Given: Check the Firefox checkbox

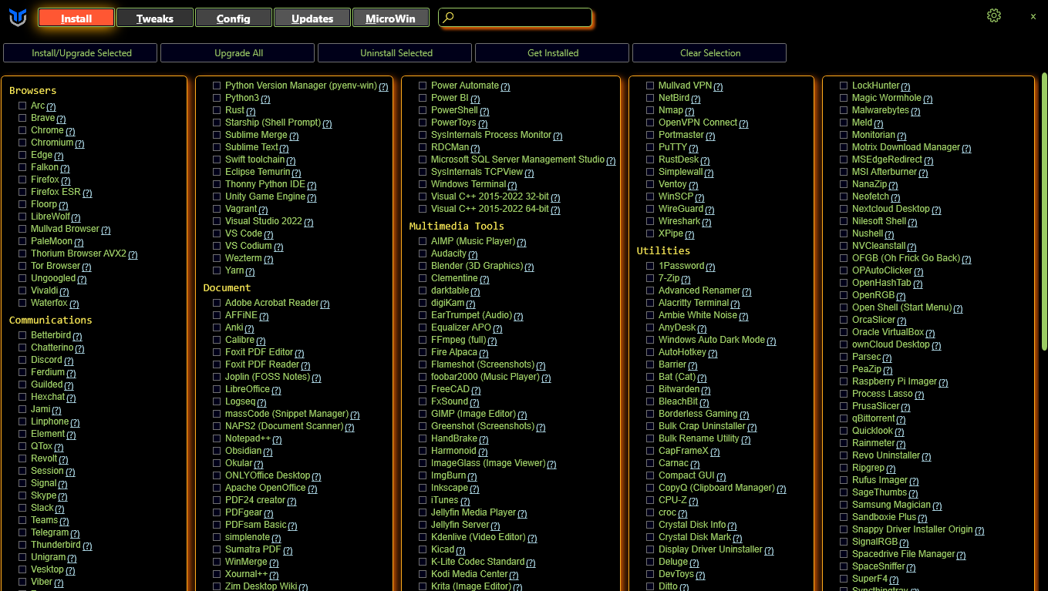Looking at the screenshot, I should click(22, 180).
